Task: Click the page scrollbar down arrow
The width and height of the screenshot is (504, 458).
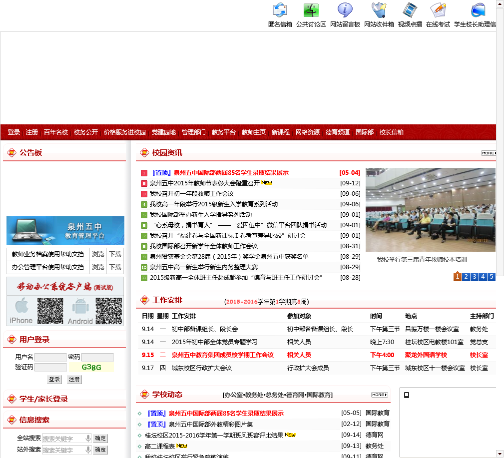Action: (500, 455)
